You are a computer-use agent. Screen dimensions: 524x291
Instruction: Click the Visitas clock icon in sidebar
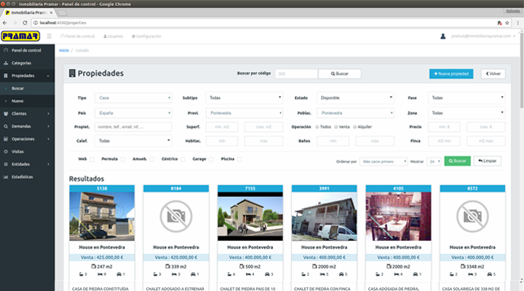[6, 151]
